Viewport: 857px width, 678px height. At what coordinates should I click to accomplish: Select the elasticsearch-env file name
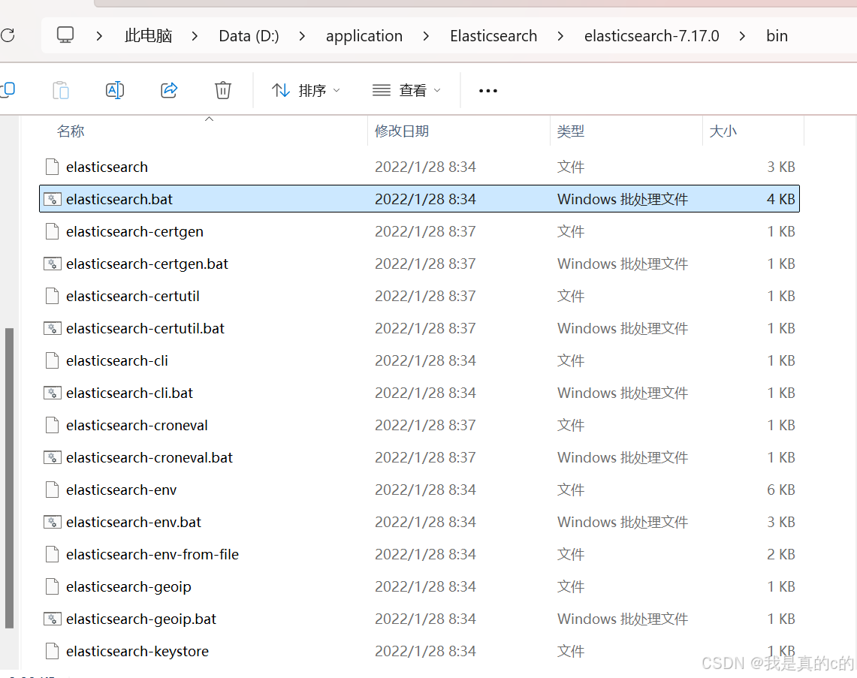pyautogui.click(x=122, y=490)
